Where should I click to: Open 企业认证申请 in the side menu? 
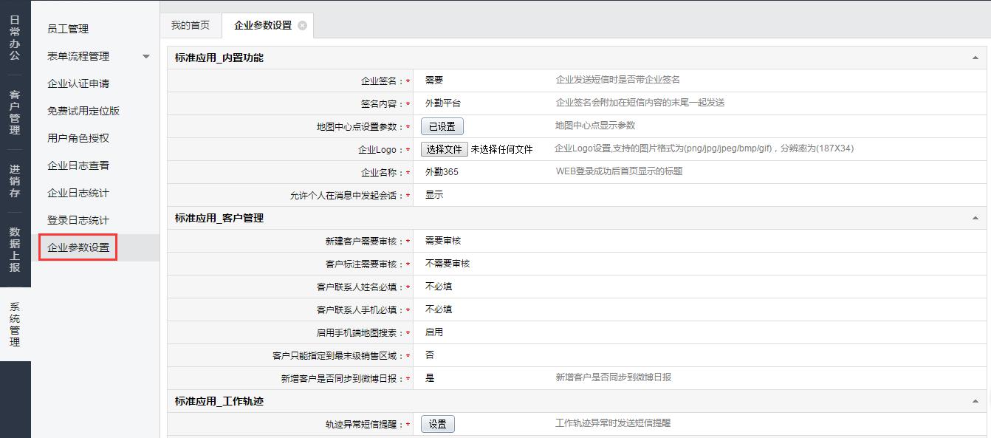(x=78, y=83)
